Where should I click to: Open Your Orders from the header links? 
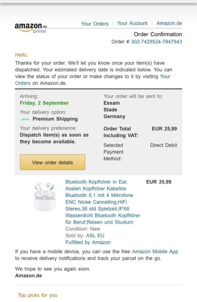click(x=95, y=24)
